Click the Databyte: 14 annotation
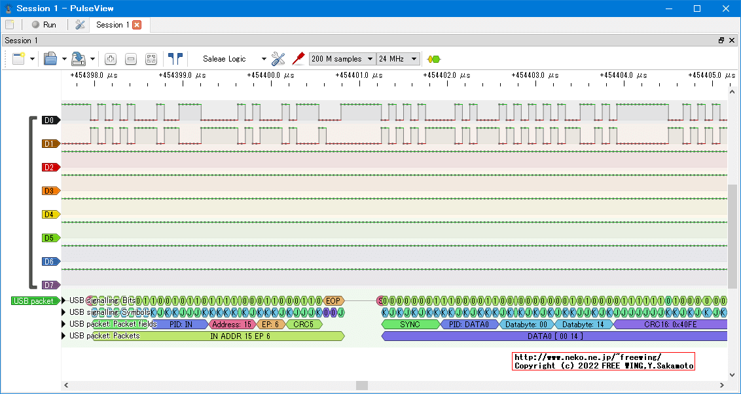The height and width of the screenshot is (394, 741). (584, 325)
